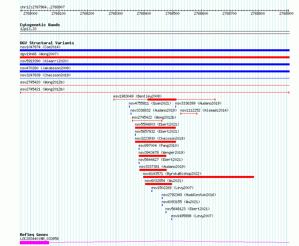Click esv997004 (Pang2010) label

[x=159, y=145]
